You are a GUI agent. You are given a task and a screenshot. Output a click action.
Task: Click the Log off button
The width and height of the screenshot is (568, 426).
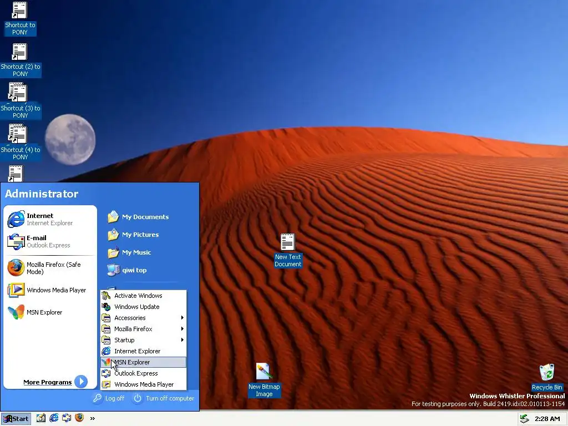109,398
